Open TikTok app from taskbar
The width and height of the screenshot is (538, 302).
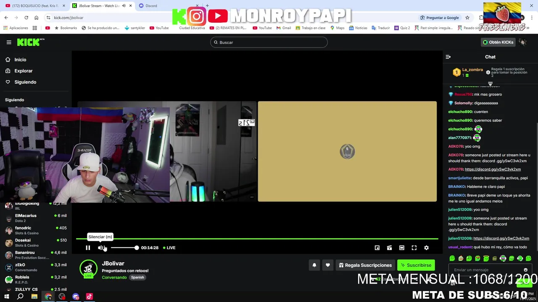[89, 297]
